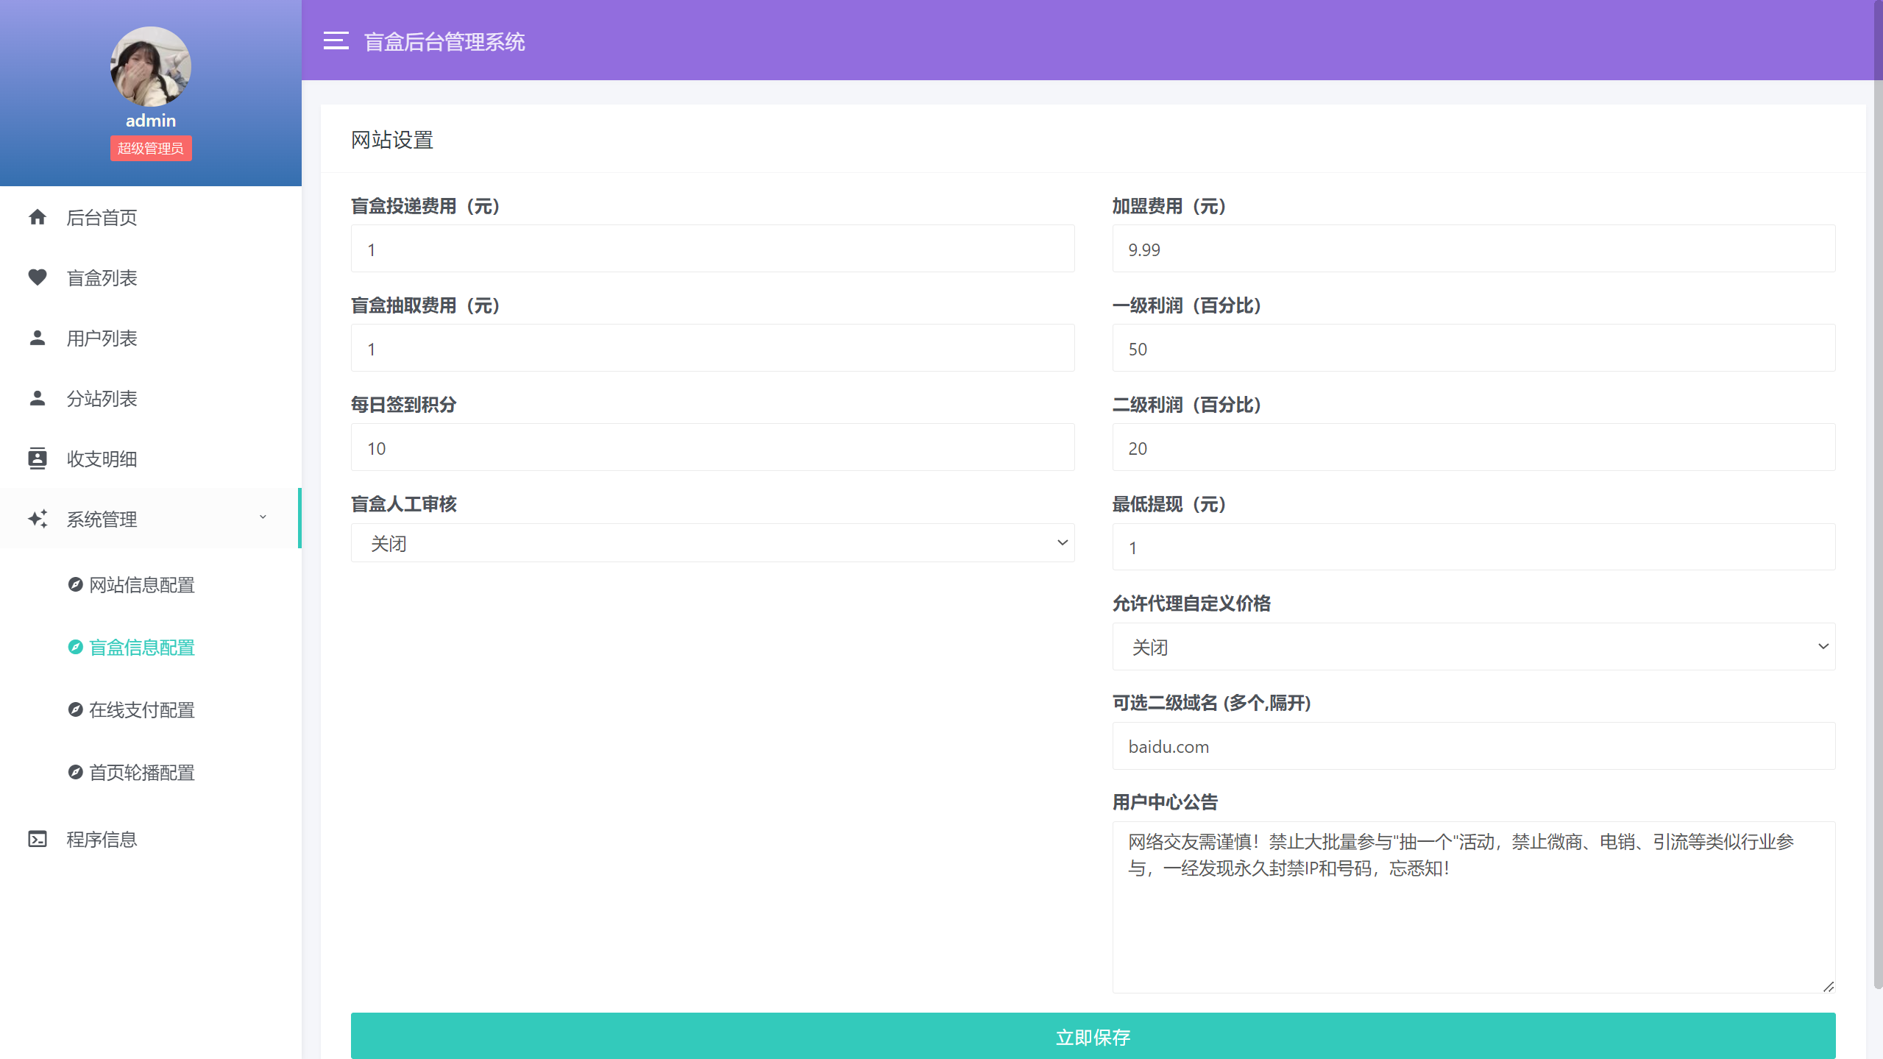Open the hamburger menu in the purple header
The height and width of the screenshot is (1059, 1883).
pyautogui.click(x=336, y=41)
